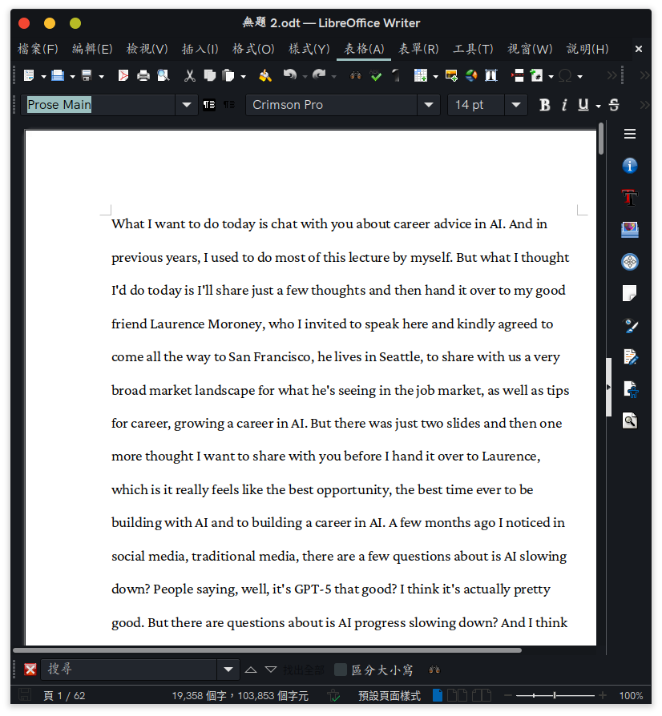Toggle Italic formatting
Viewport: 662px width, 716px height.
coord(564,105)
